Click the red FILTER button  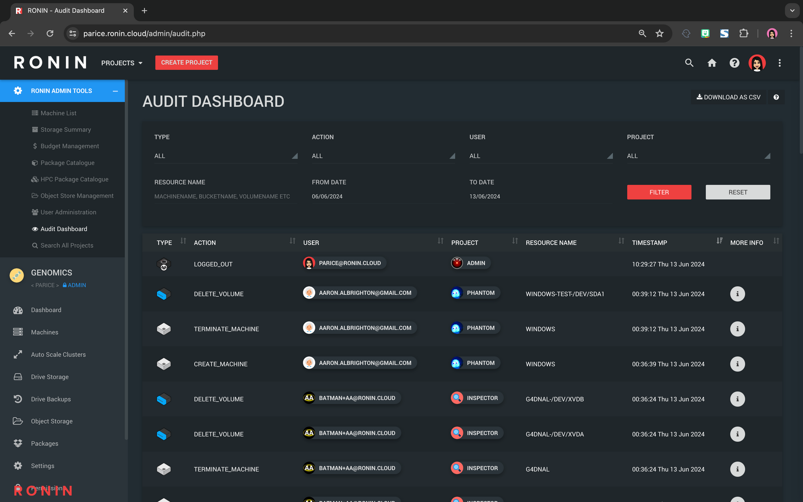659,192
